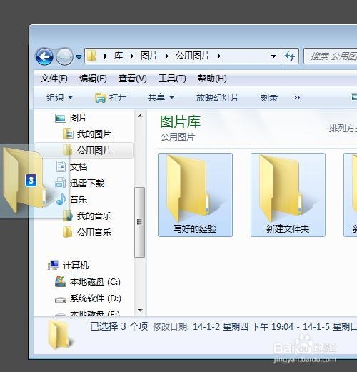Viewport: 357px width, 372px height.
Task: Refresh the folder view
Action: 290,56
